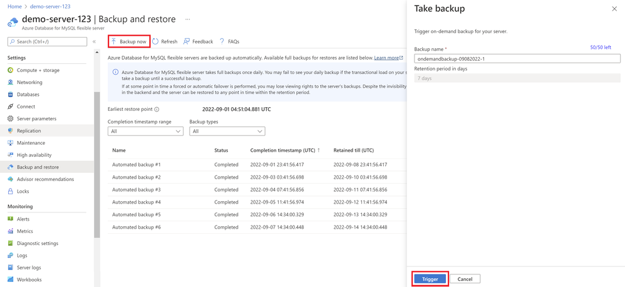Close the Take backup panel
The height and width of the screenshot is (287, 625).
[614, 9]
